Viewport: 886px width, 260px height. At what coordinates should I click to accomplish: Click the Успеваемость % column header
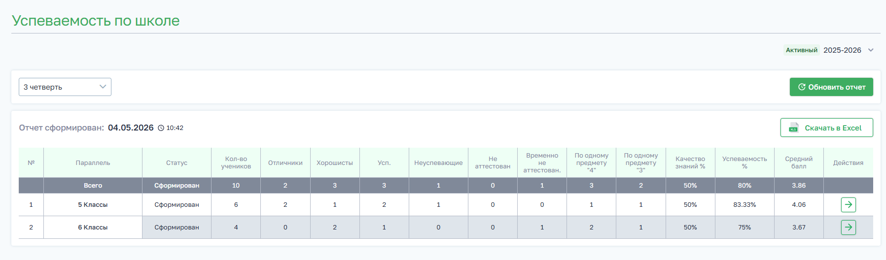tap(744, 162)
